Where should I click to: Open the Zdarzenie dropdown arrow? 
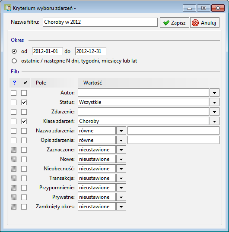(214, 112)
